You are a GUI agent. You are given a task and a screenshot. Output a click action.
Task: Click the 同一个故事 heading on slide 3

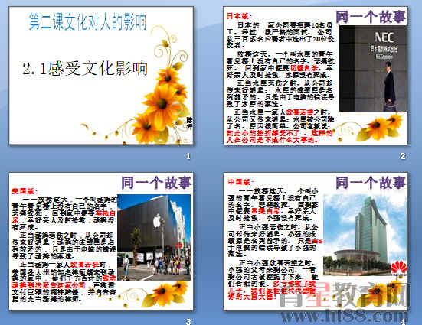point(156,183)
